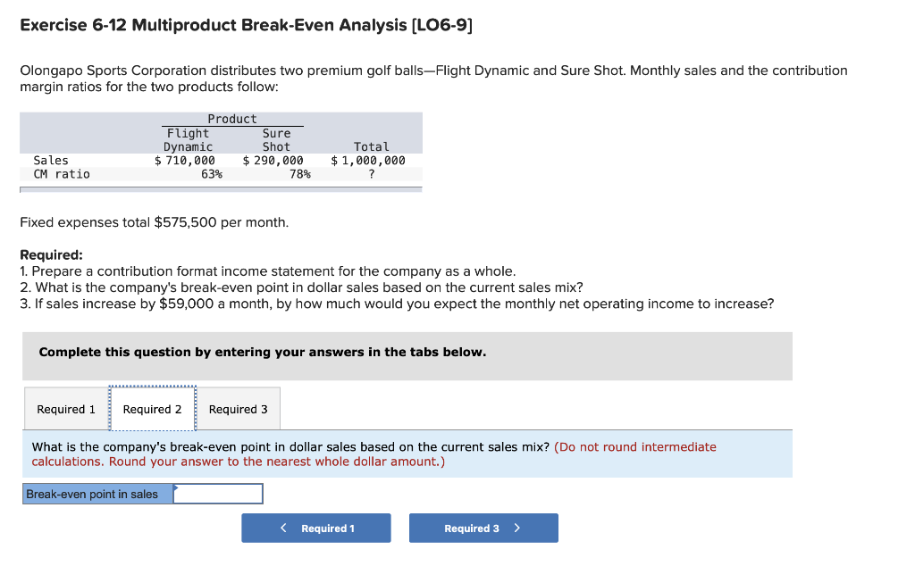
Task: Click the Complete this question banner
Action: click(x=263, y=352)
